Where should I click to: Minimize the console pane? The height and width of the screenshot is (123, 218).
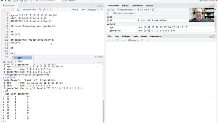[x=99, y=62]
